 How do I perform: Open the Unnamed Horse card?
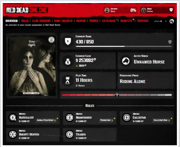click(146, 61)
